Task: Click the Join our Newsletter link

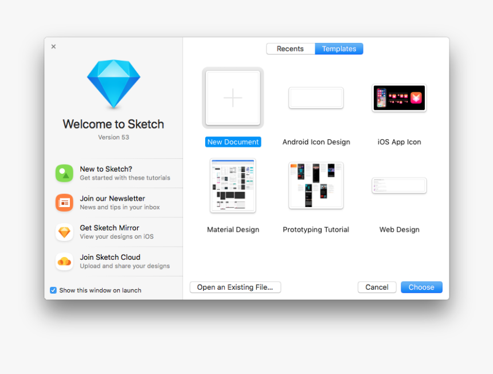Action: [x=112, y=198]
